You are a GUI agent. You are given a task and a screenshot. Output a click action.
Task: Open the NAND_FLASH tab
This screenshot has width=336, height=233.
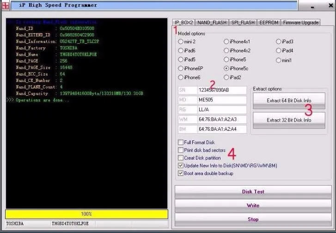pyautogui.click(x=212, y=23)
